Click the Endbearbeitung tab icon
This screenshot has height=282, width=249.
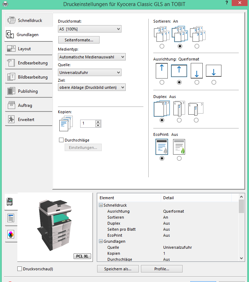(x=11, y=63)
